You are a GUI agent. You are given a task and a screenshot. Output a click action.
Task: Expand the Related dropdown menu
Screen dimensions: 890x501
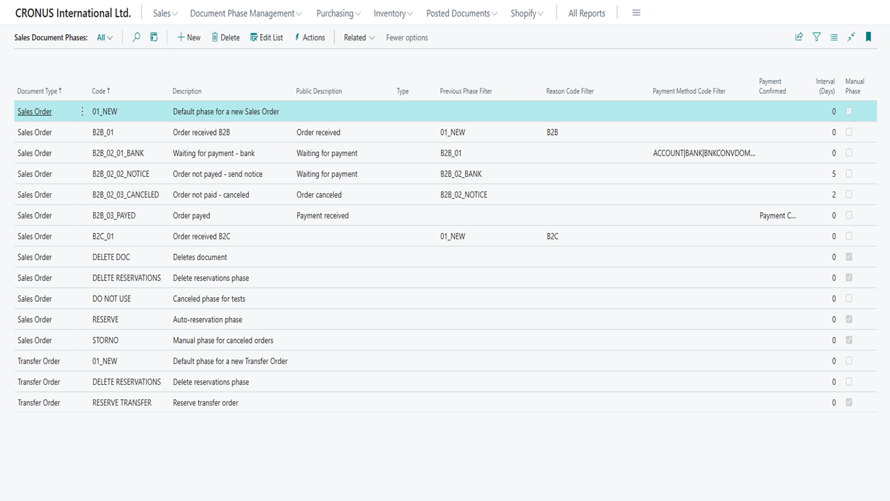359,38
